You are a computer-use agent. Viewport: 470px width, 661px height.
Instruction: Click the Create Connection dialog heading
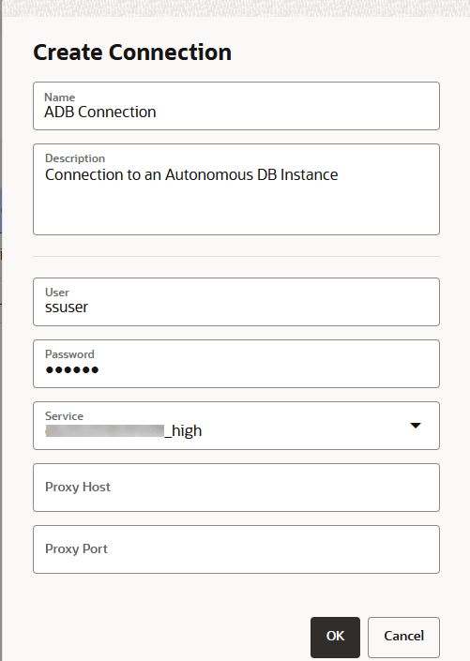132,53
